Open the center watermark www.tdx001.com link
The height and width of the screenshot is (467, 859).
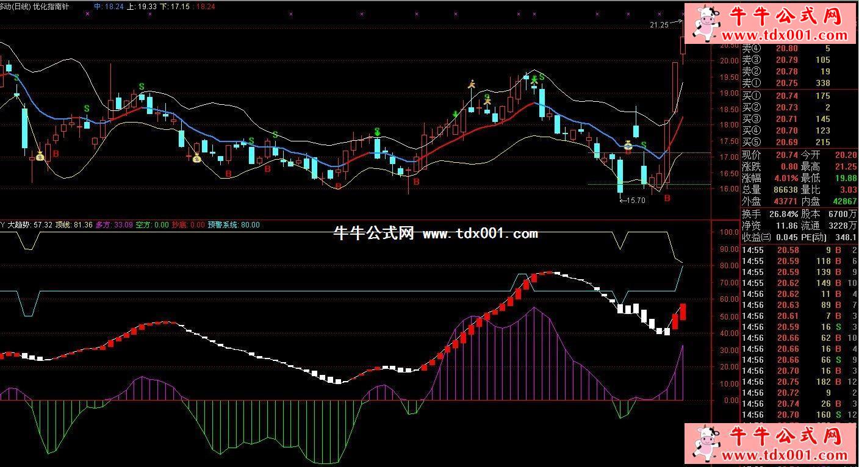(480, 233)
